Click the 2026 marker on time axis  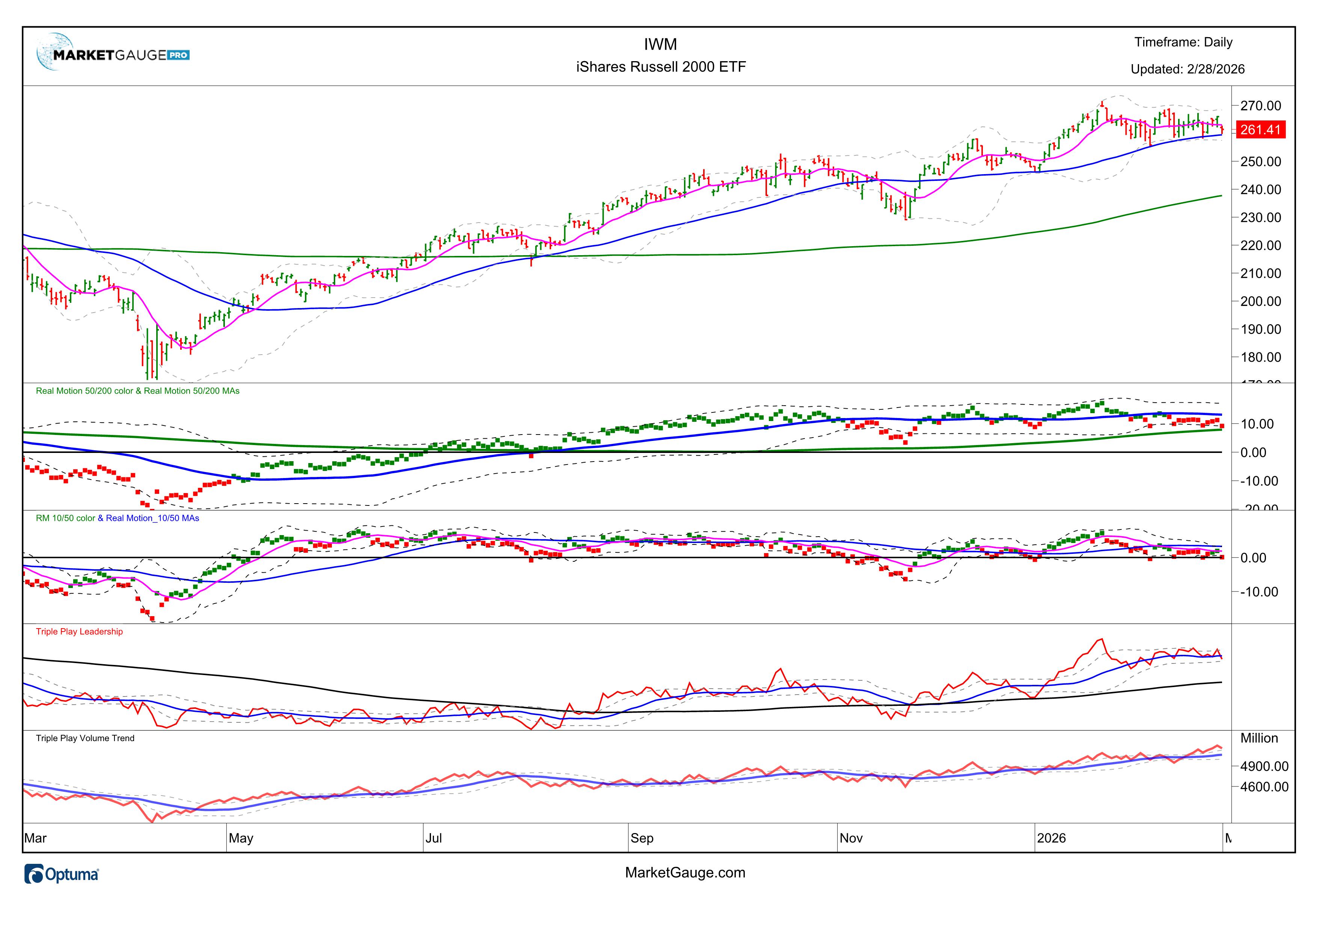pos(1051,838)
